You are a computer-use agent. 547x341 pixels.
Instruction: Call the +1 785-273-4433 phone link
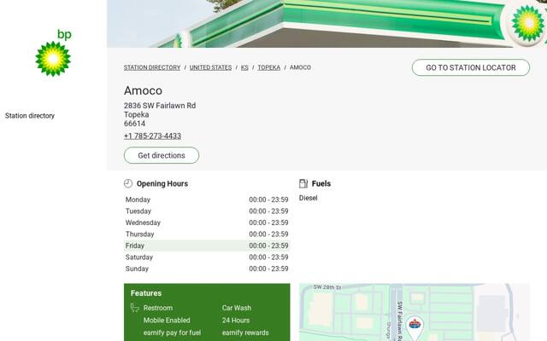click(152, 136)
